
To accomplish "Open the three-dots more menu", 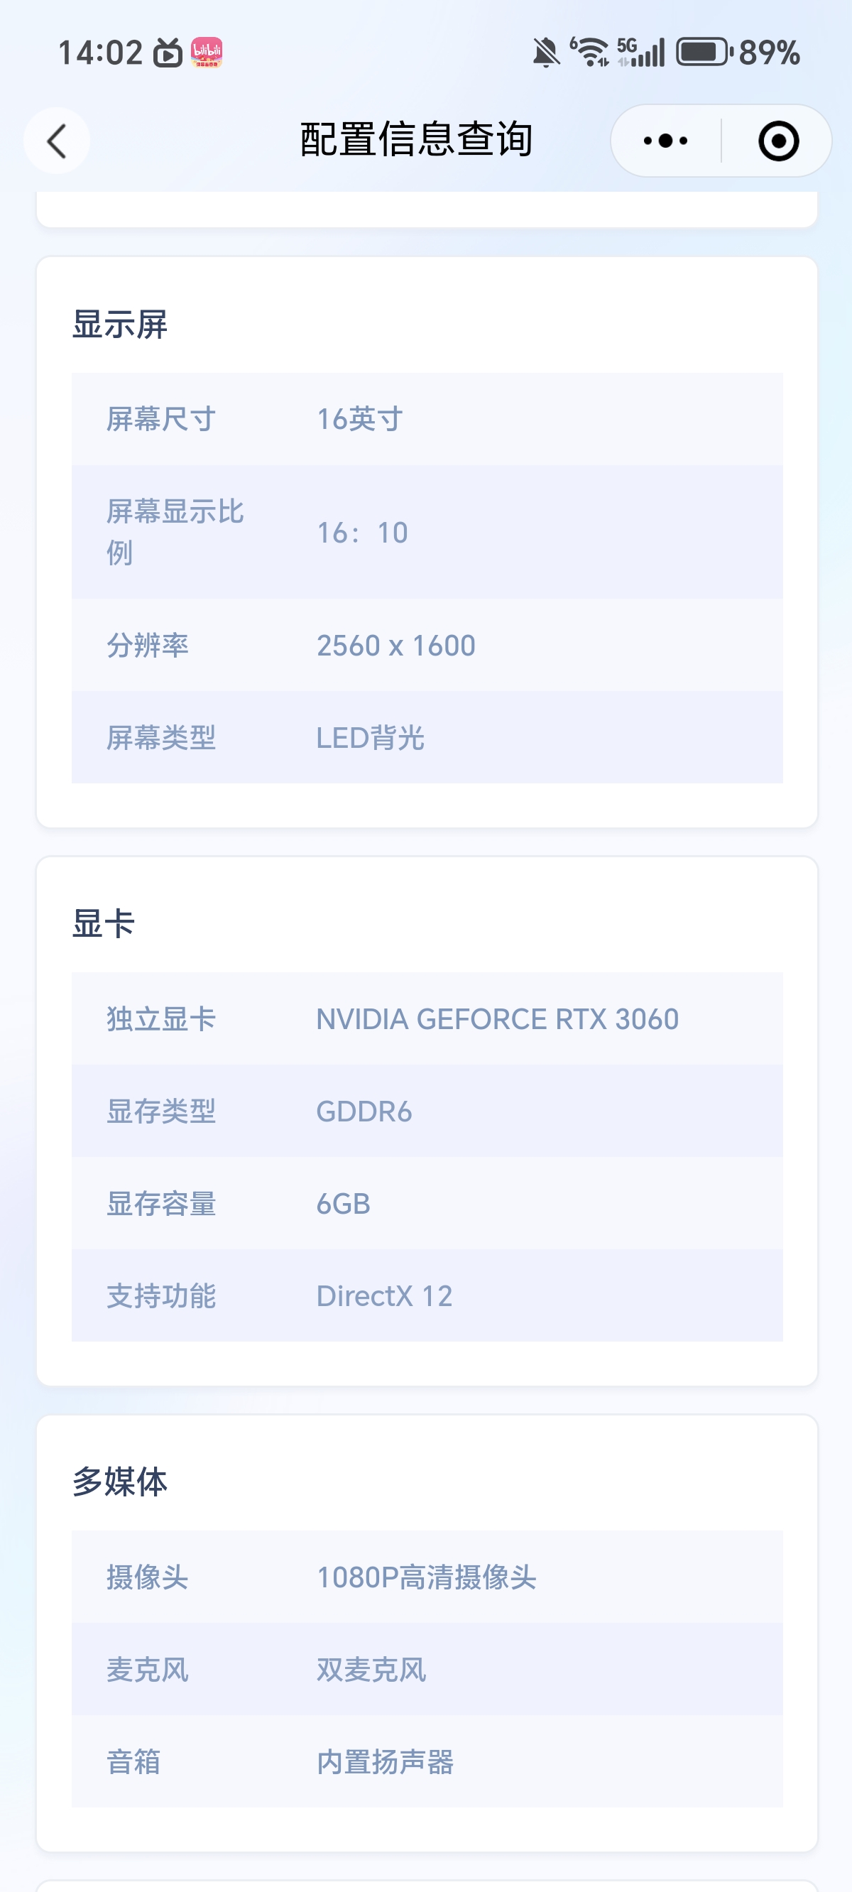I will (665, 141).
